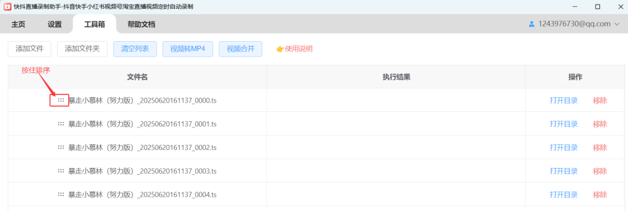Image resolution: width=628 pixels, height=212 pixels.
Task: Remove file _0001.ts from list
Action: tap(600, 124)
